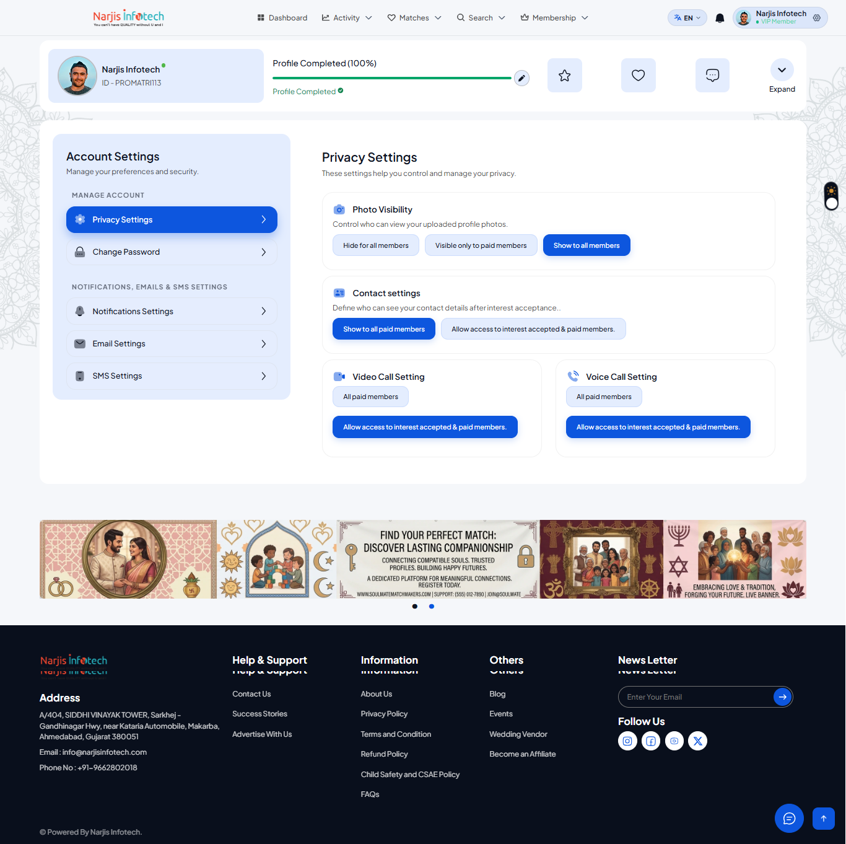Open the Privacy Policy footer link
The image size is (846, 844).
(384, 714)
